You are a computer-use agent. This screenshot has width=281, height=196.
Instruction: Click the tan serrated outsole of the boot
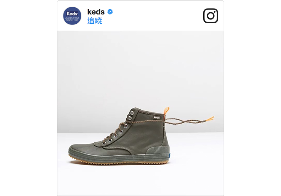tap(119, 162)
